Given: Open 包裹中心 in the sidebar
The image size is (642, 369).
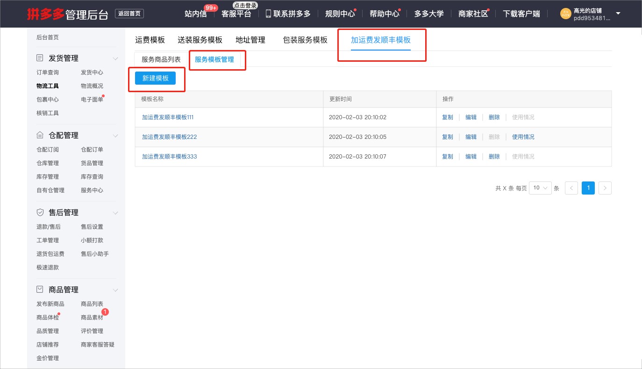Looking at the screenshot, I should 48,100.
